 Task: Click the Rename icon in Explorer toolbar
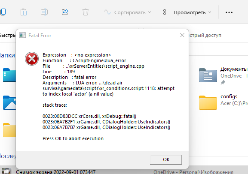click(x=44, y=12)
